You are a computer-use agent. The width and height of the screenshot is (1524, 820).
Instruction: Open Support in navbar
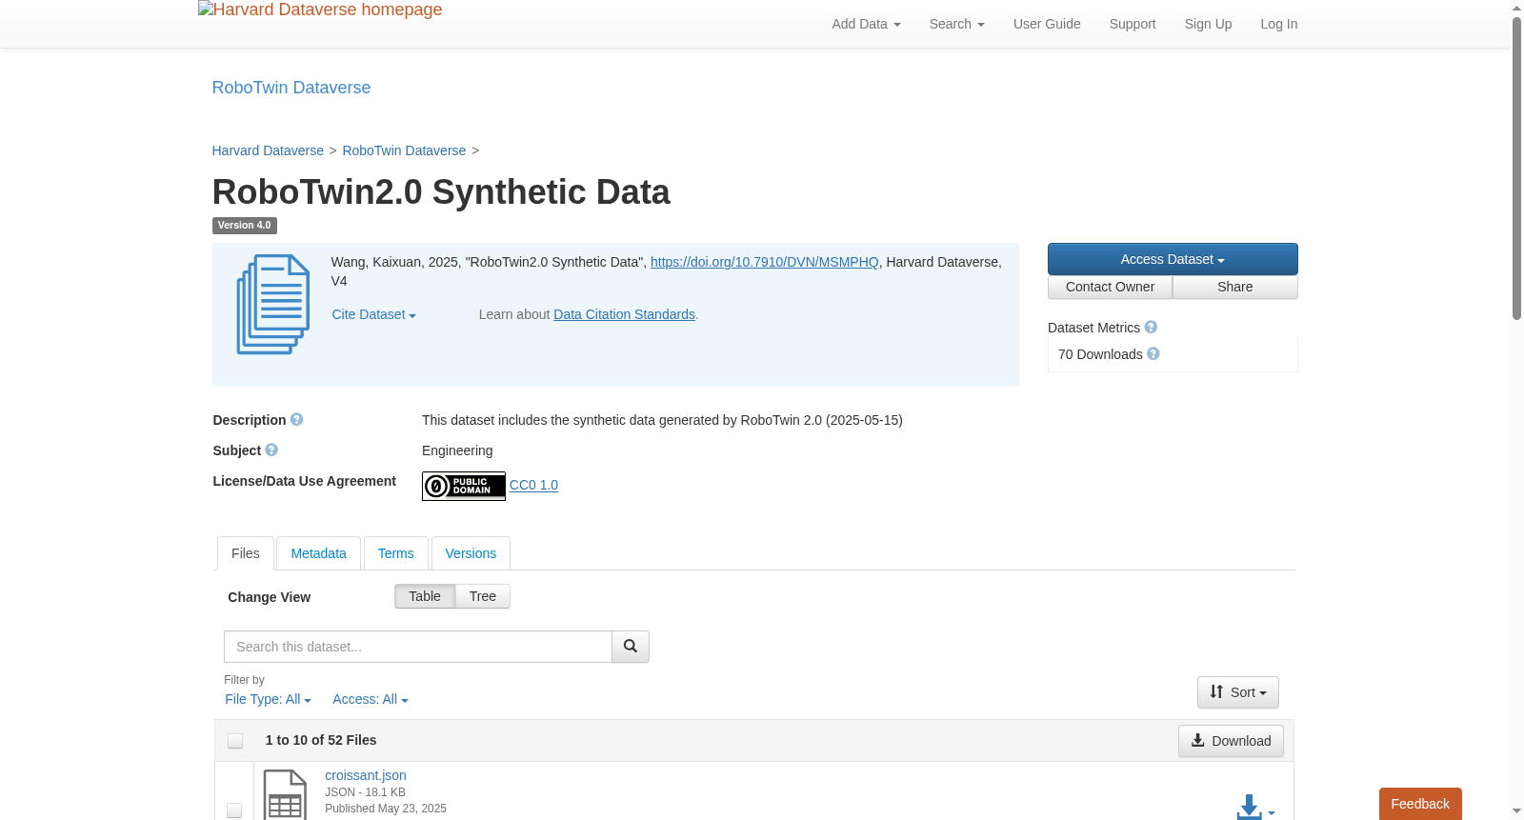pyautogui.click(x=1133, y=24)
